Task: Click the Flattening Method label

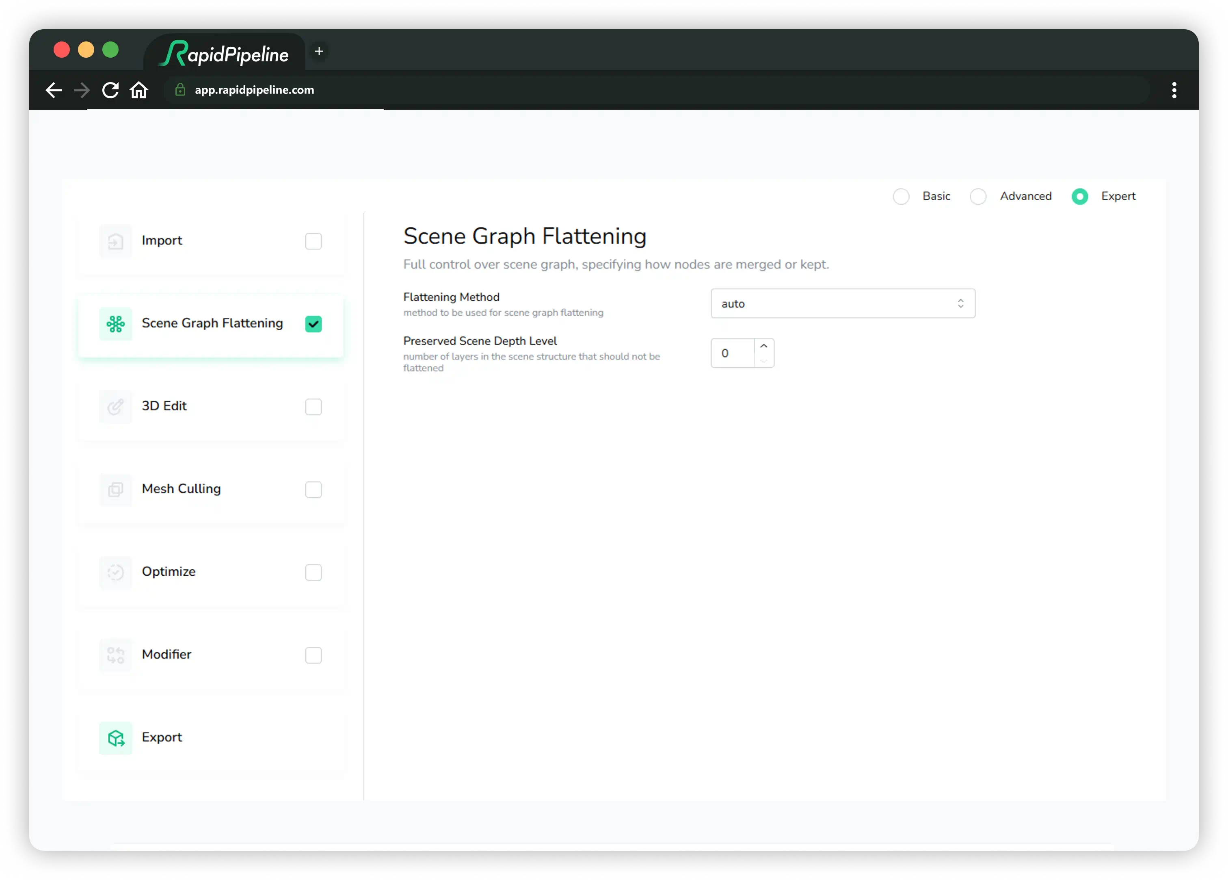Action: pyautogui.click(x=451, y=297)
